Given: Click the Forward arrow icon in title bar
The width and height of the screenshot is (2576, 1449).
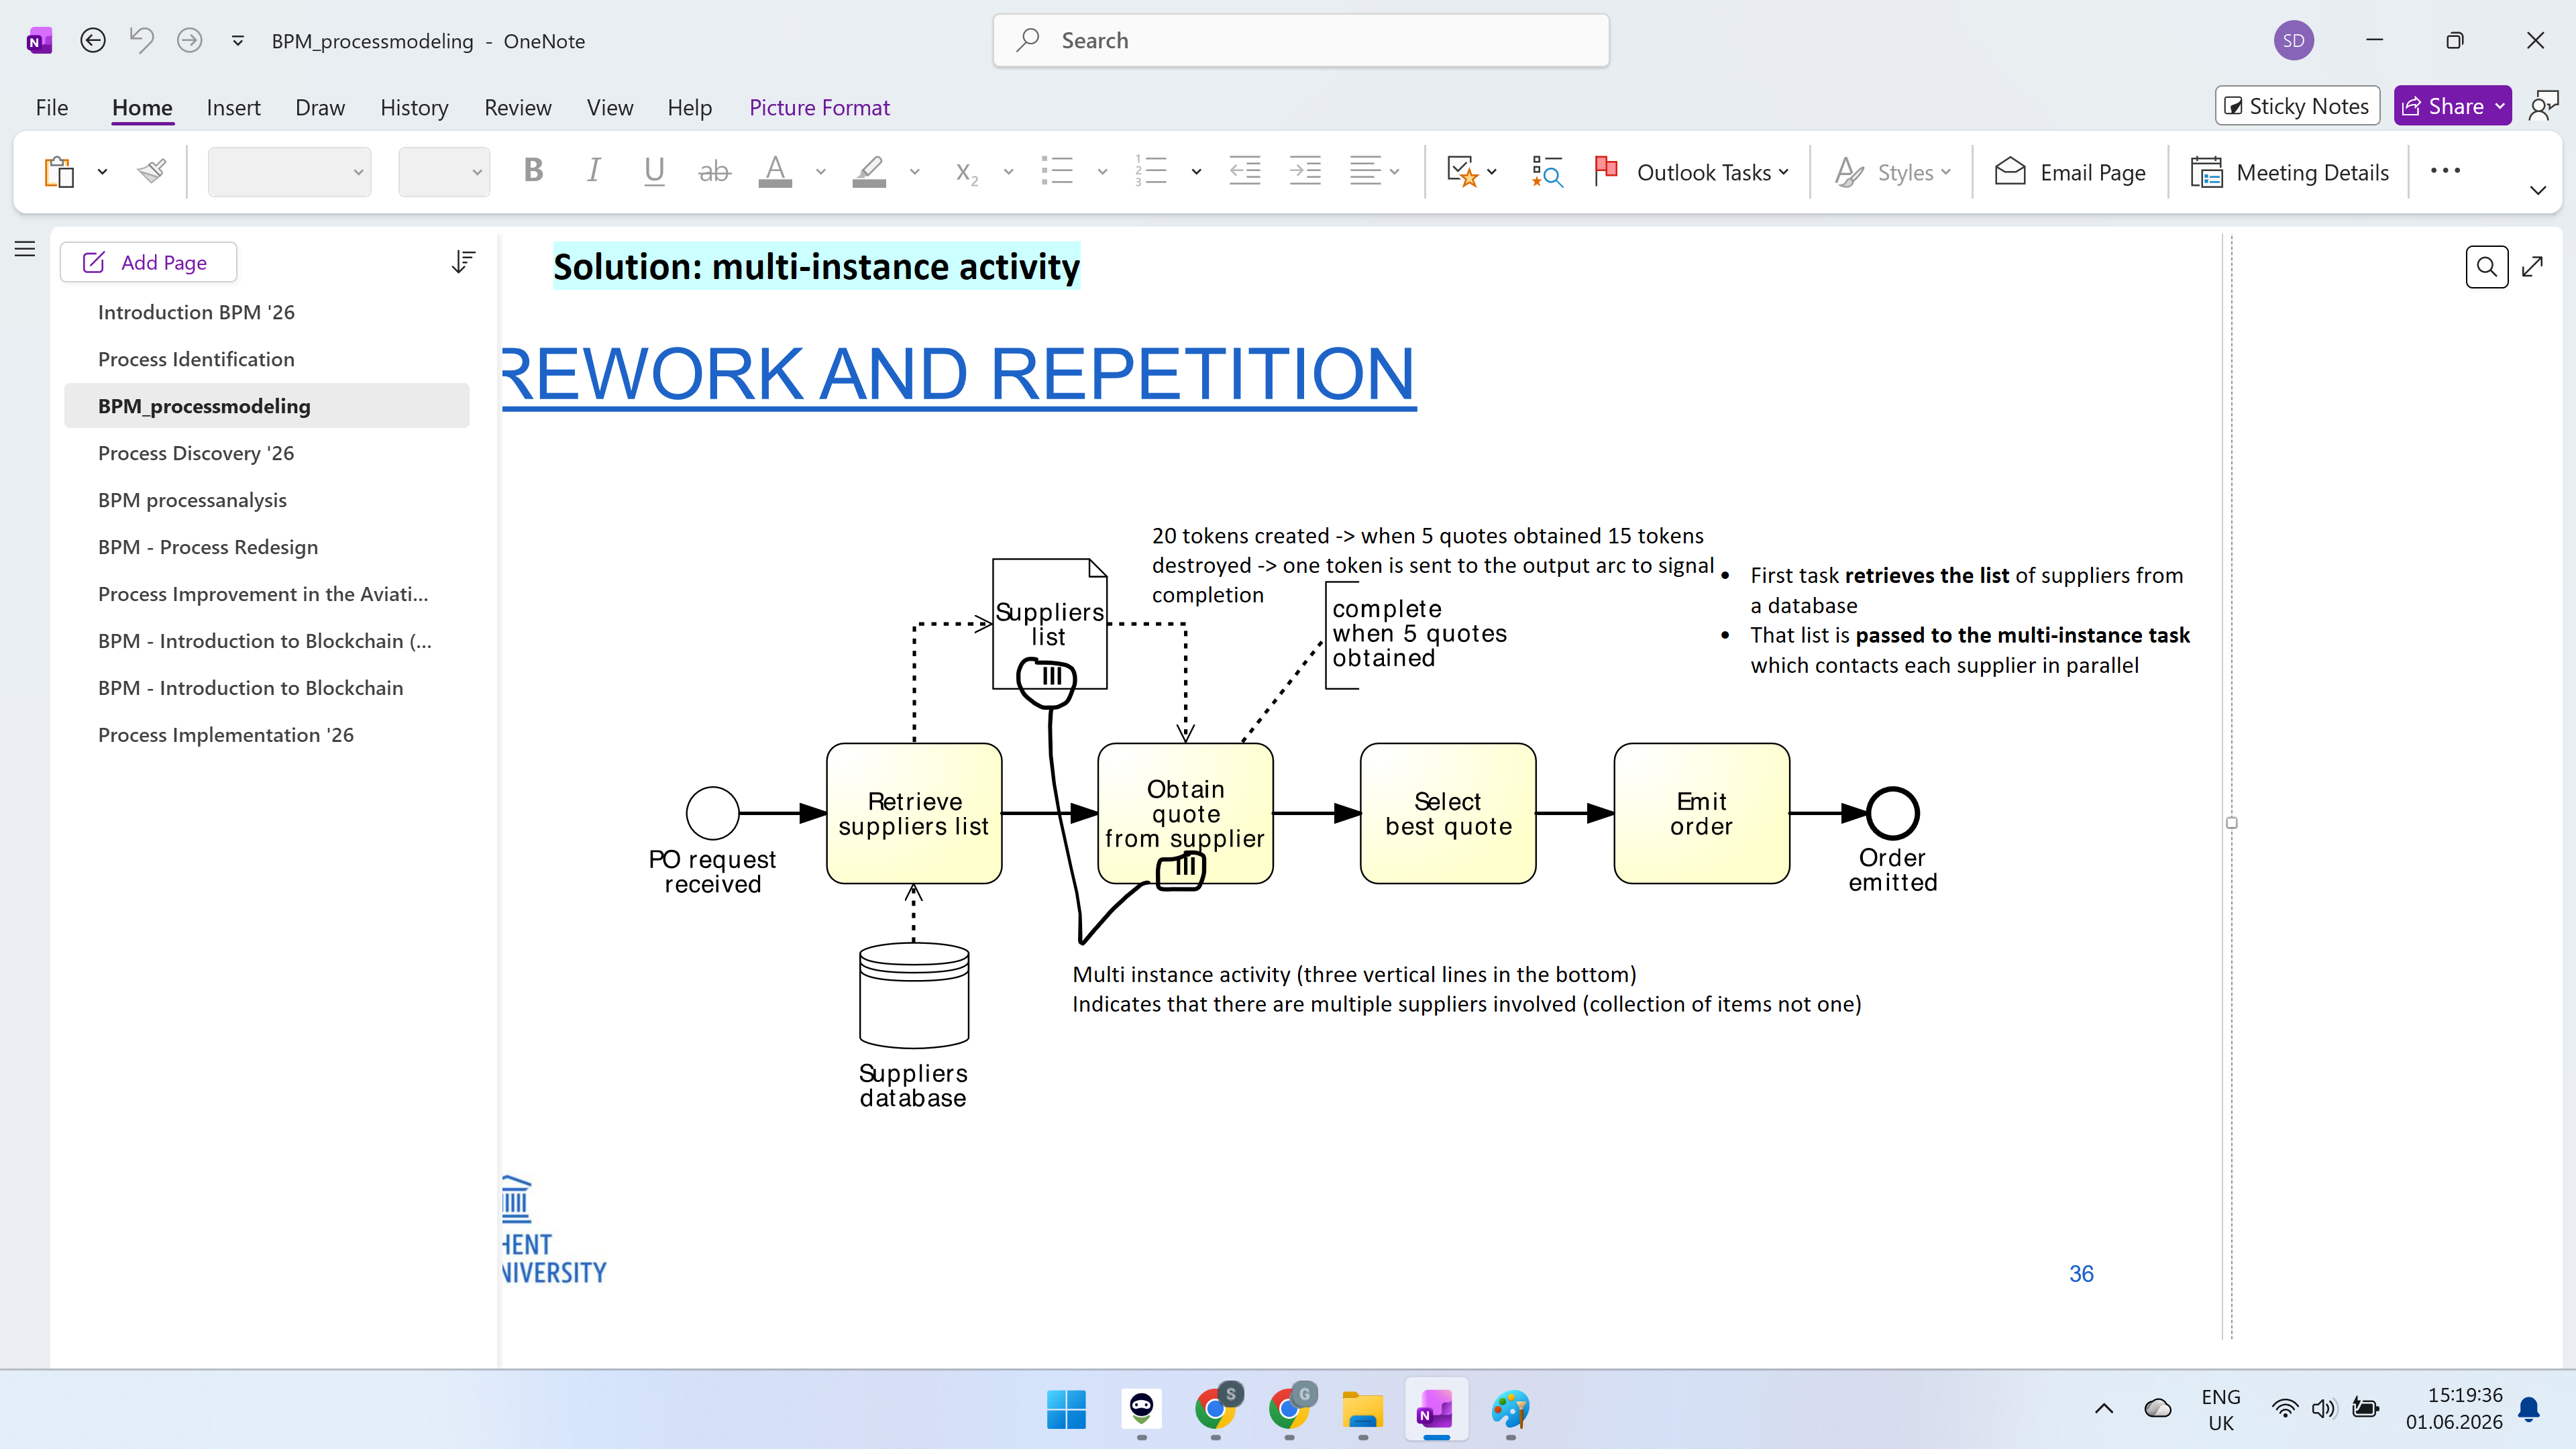Looking at the screenshot, I should (189, 41).
